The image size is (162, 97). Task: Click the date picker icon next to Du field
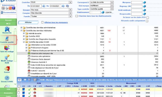pyautogui.click(x=44, y=6)
